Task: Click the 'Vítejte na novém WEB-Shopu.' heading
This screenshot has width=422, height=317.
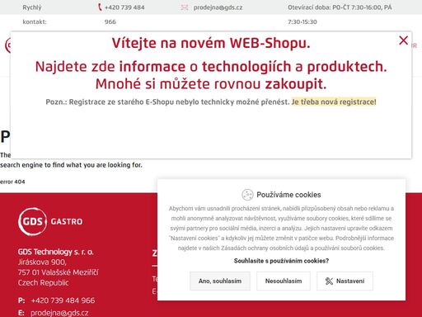Action: pyautogui.click(x=211, y=43)
